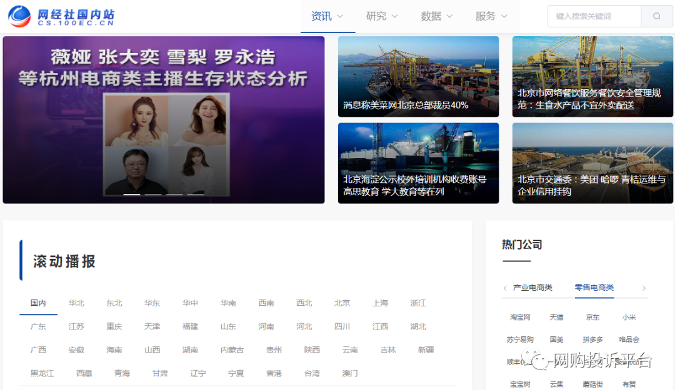Viewport: 675px width, 390px height.
Task: Select the 国内 region tab
Action: (38, 303)
